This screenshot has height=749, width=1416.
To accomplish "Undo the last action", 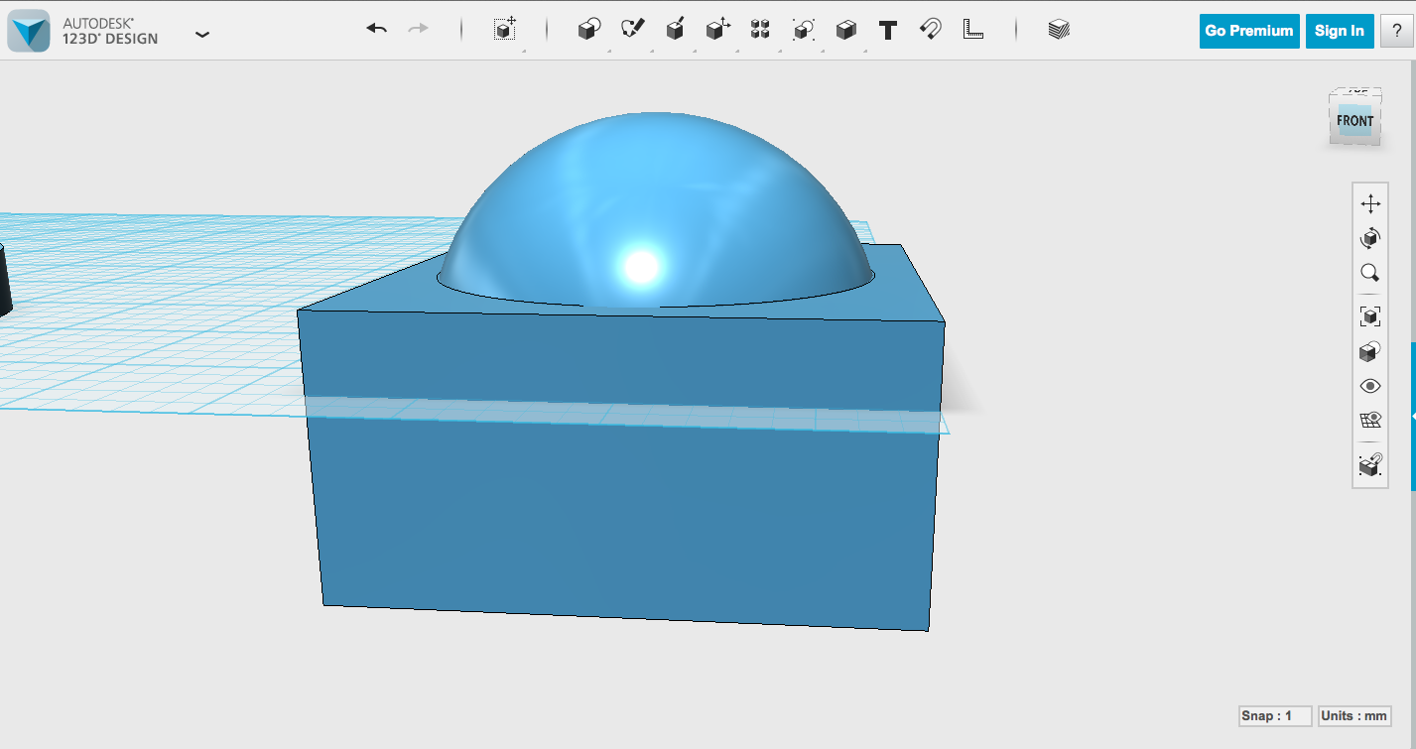I will pyautogui.click(x=376, y=29).
